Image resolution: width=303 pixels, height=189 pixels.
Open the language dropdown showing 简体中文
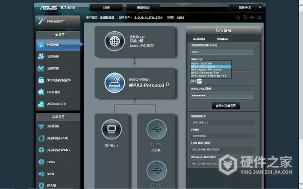point(245,8)
